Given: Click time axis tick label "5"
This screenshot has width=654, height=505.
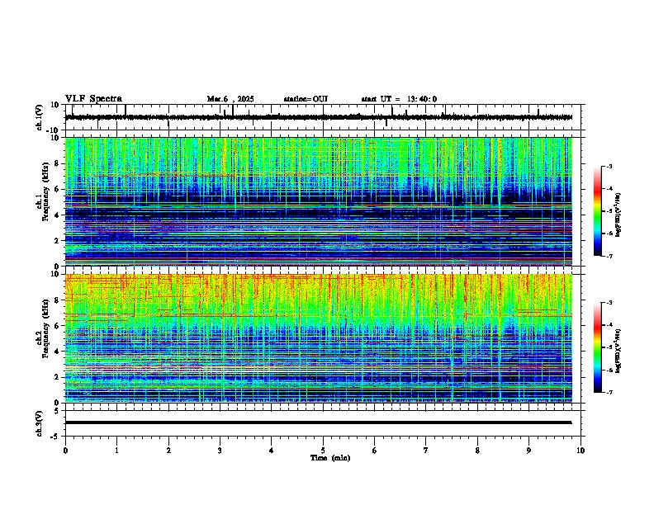Looking at the screenshot, I should pyautogui.click(x=323, y=451).
